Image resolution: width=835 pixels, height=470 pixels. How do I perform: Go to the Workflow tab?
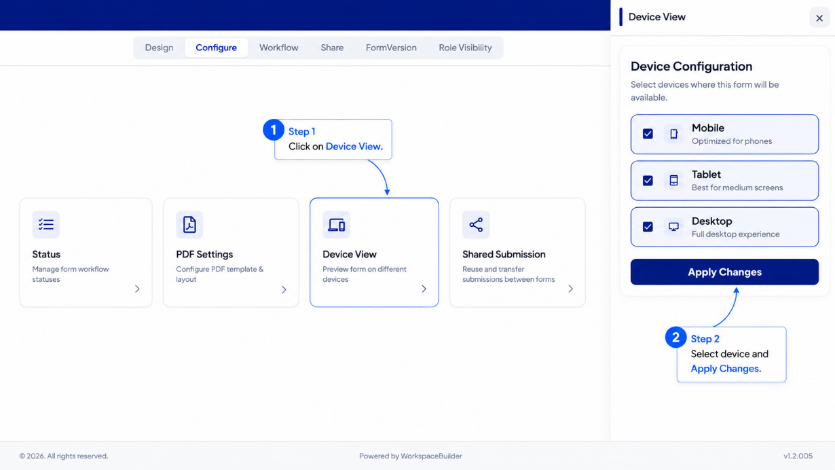point(278,48)
